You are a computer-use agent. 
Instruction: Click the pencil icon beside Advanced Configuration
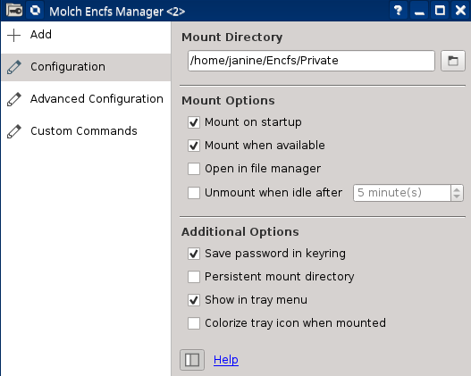click(x=13, y=99)
